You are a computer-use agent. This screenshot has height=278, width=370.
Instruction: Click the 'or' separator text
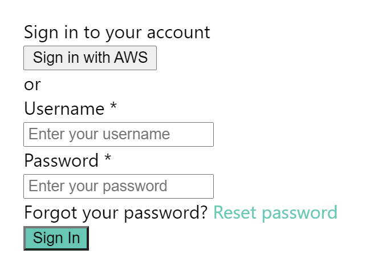click(32, 85)
